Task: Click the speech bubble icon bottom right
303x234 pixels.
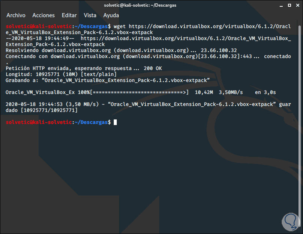Action: tap(291, 222)
